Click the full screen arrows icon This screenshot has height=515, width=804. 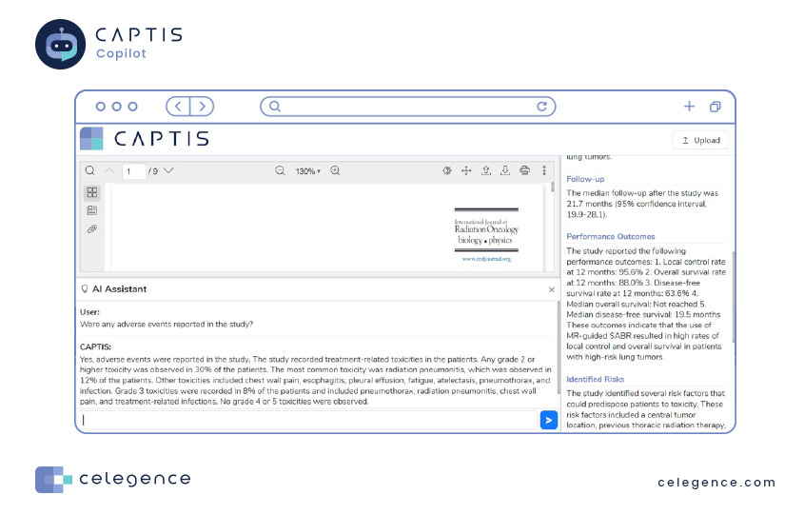point(466,170)
